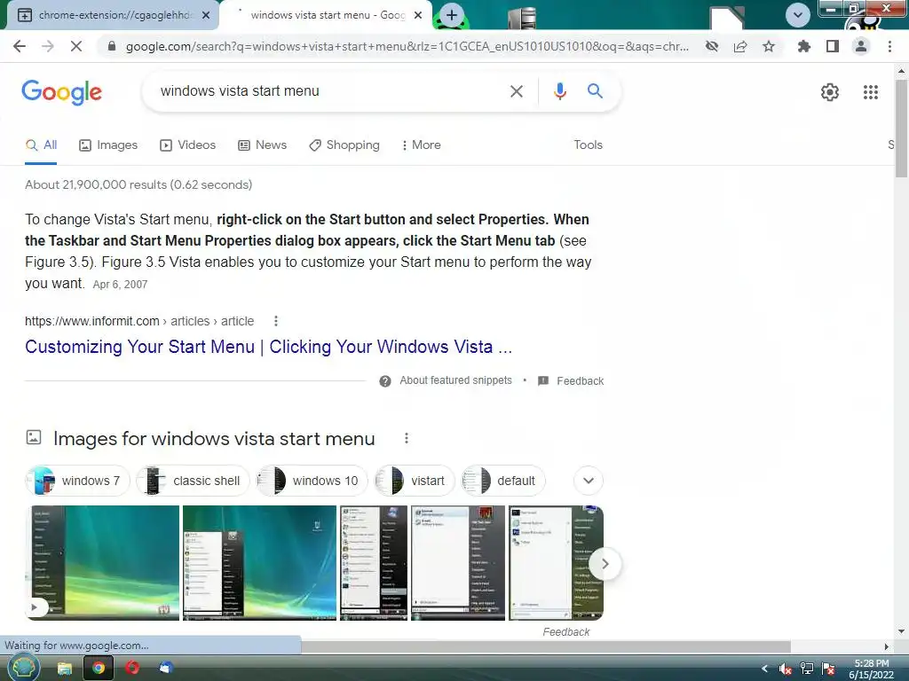Click the crossed-eye icon in address bar

tap(712, 46)
